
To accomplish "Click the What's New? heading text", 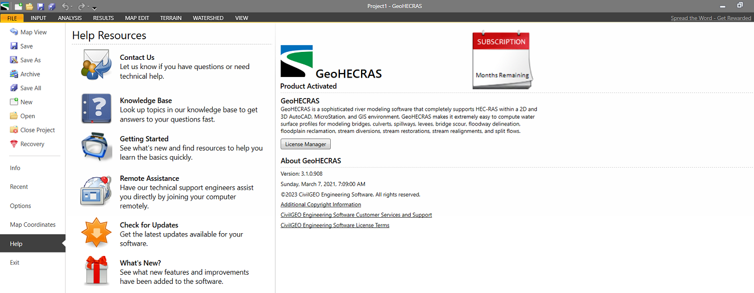I will point(140,263).
